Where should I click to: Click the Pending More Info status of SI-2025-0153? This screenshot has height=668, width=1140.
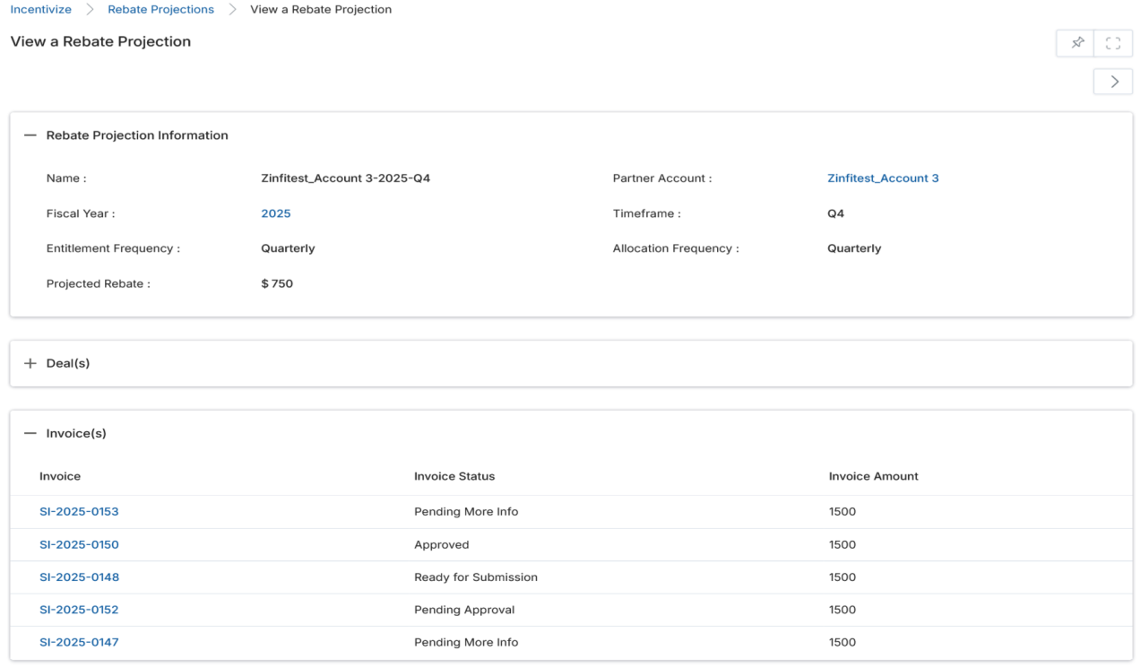466,512
